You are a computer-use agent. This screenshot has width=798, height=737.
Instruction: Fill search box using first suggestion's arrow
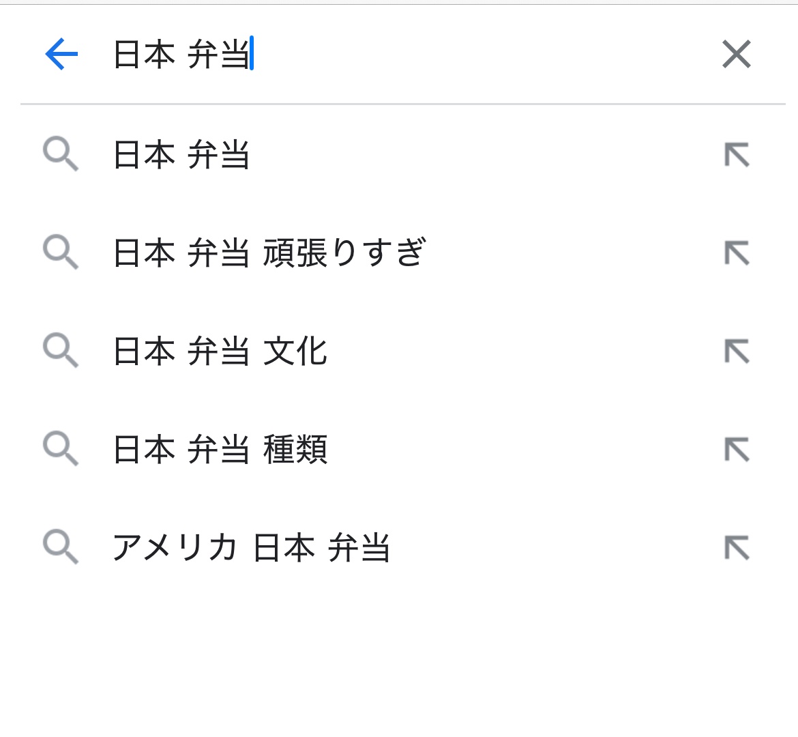click(737, 155)
